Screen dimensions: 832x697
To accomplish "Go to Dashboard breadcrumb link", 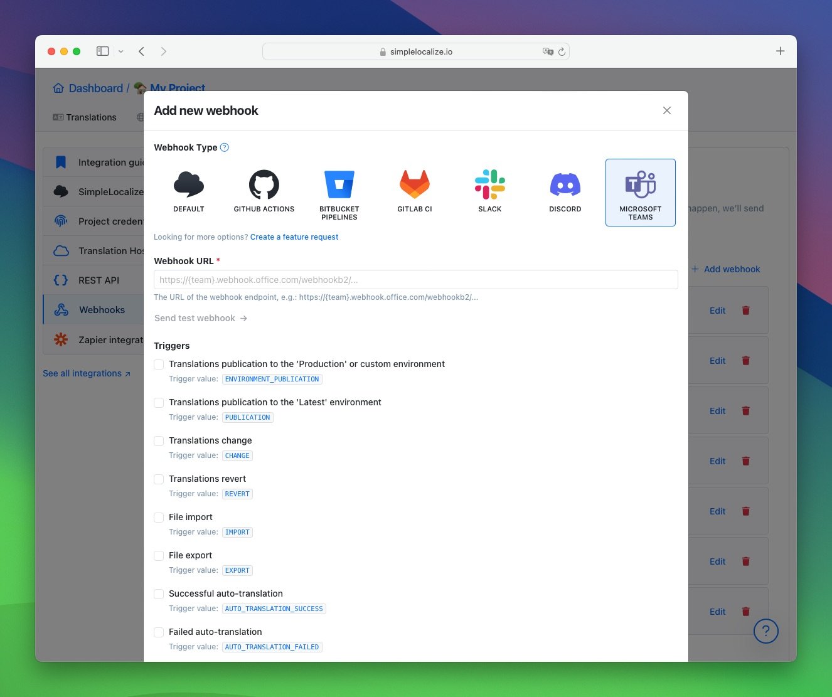I will pos(96,88).
